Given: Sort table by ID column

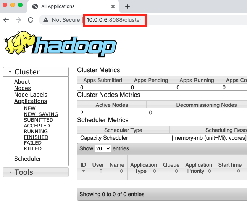Looking at the screenshot, I should 83,168.
